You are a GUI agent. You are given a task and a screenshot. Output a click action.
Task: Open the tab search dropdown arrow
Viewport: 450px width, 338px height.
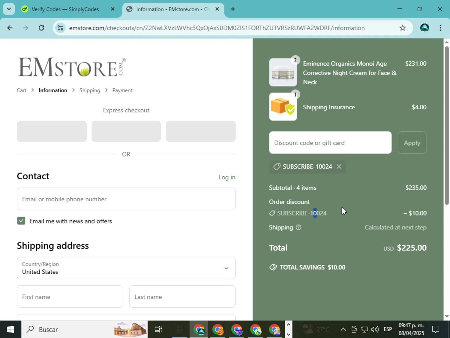(9, 9)
